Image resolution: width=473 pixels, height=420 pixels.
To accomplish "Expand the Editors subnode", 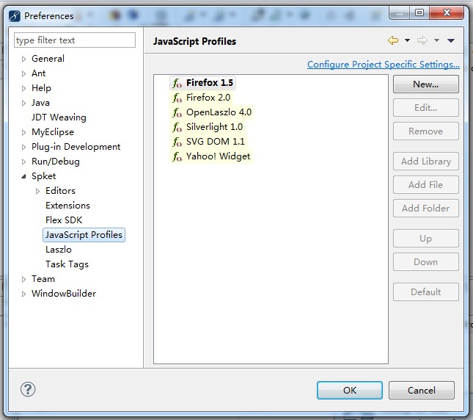I will coord(37,191).
